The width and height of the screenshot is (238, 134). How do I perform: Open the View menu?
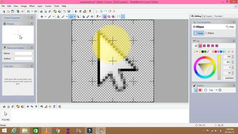pyautogui.click(x=16, y=6)
